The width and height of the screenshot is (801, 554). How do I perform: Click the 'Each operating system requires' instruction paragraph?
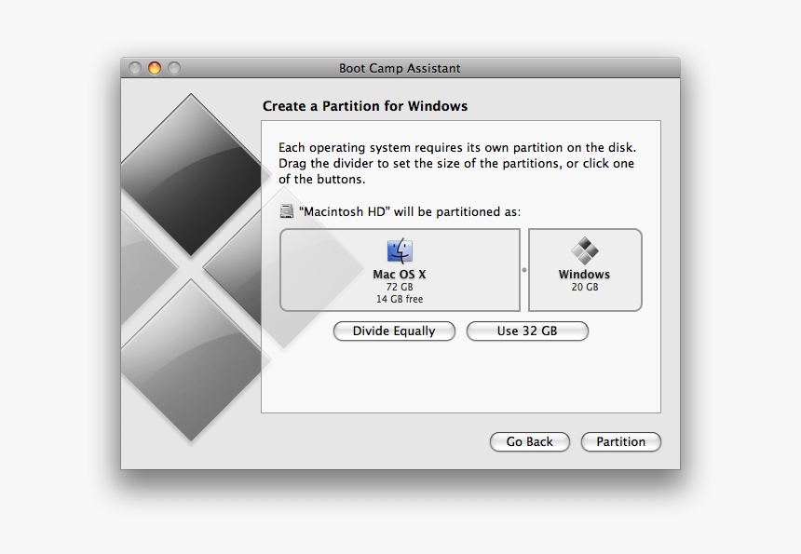(457, 163)
